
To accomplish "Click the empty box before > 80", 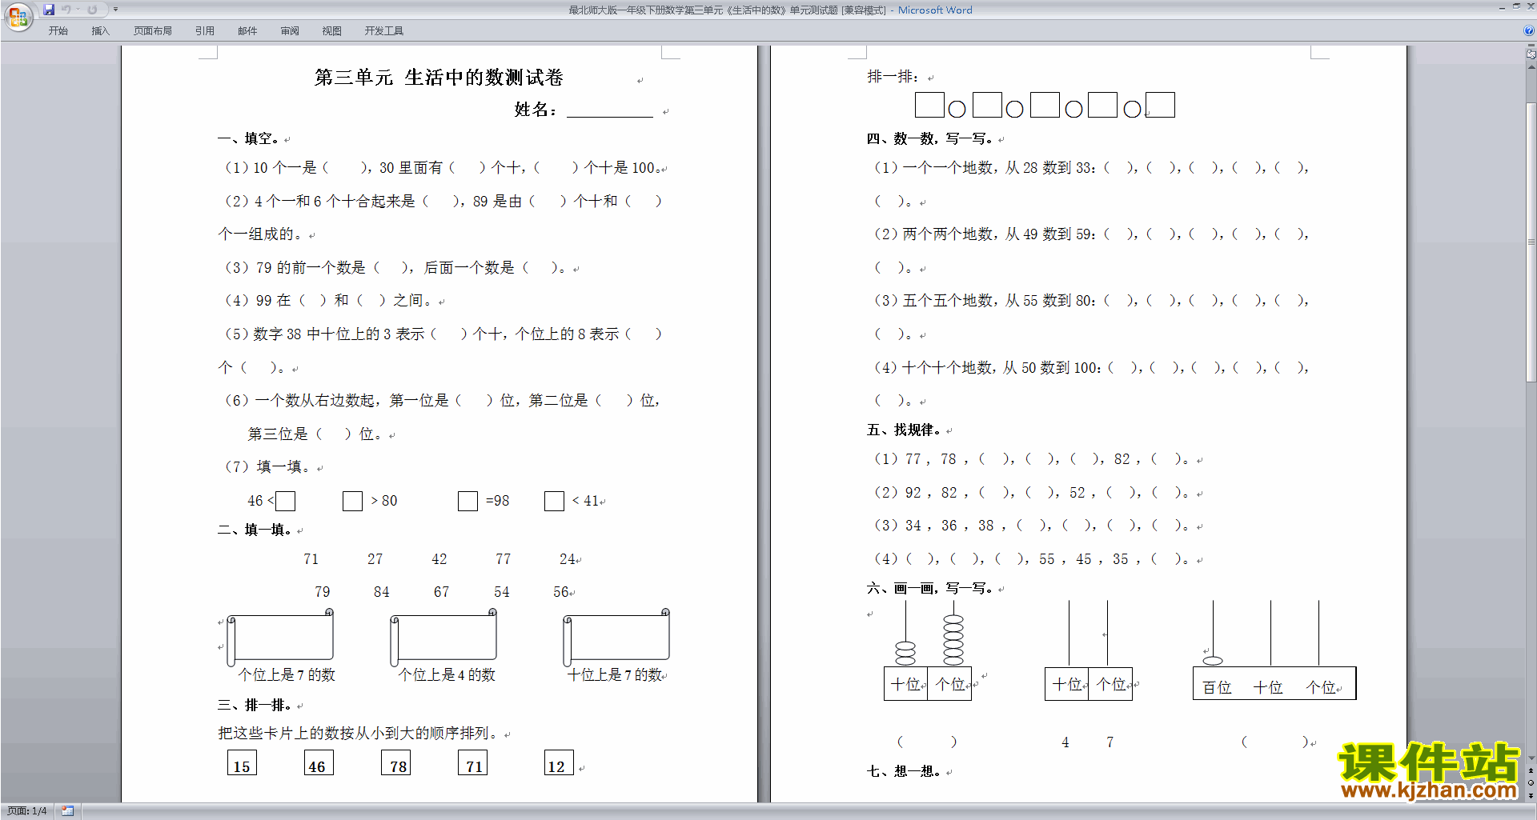I will coord(352,502).
